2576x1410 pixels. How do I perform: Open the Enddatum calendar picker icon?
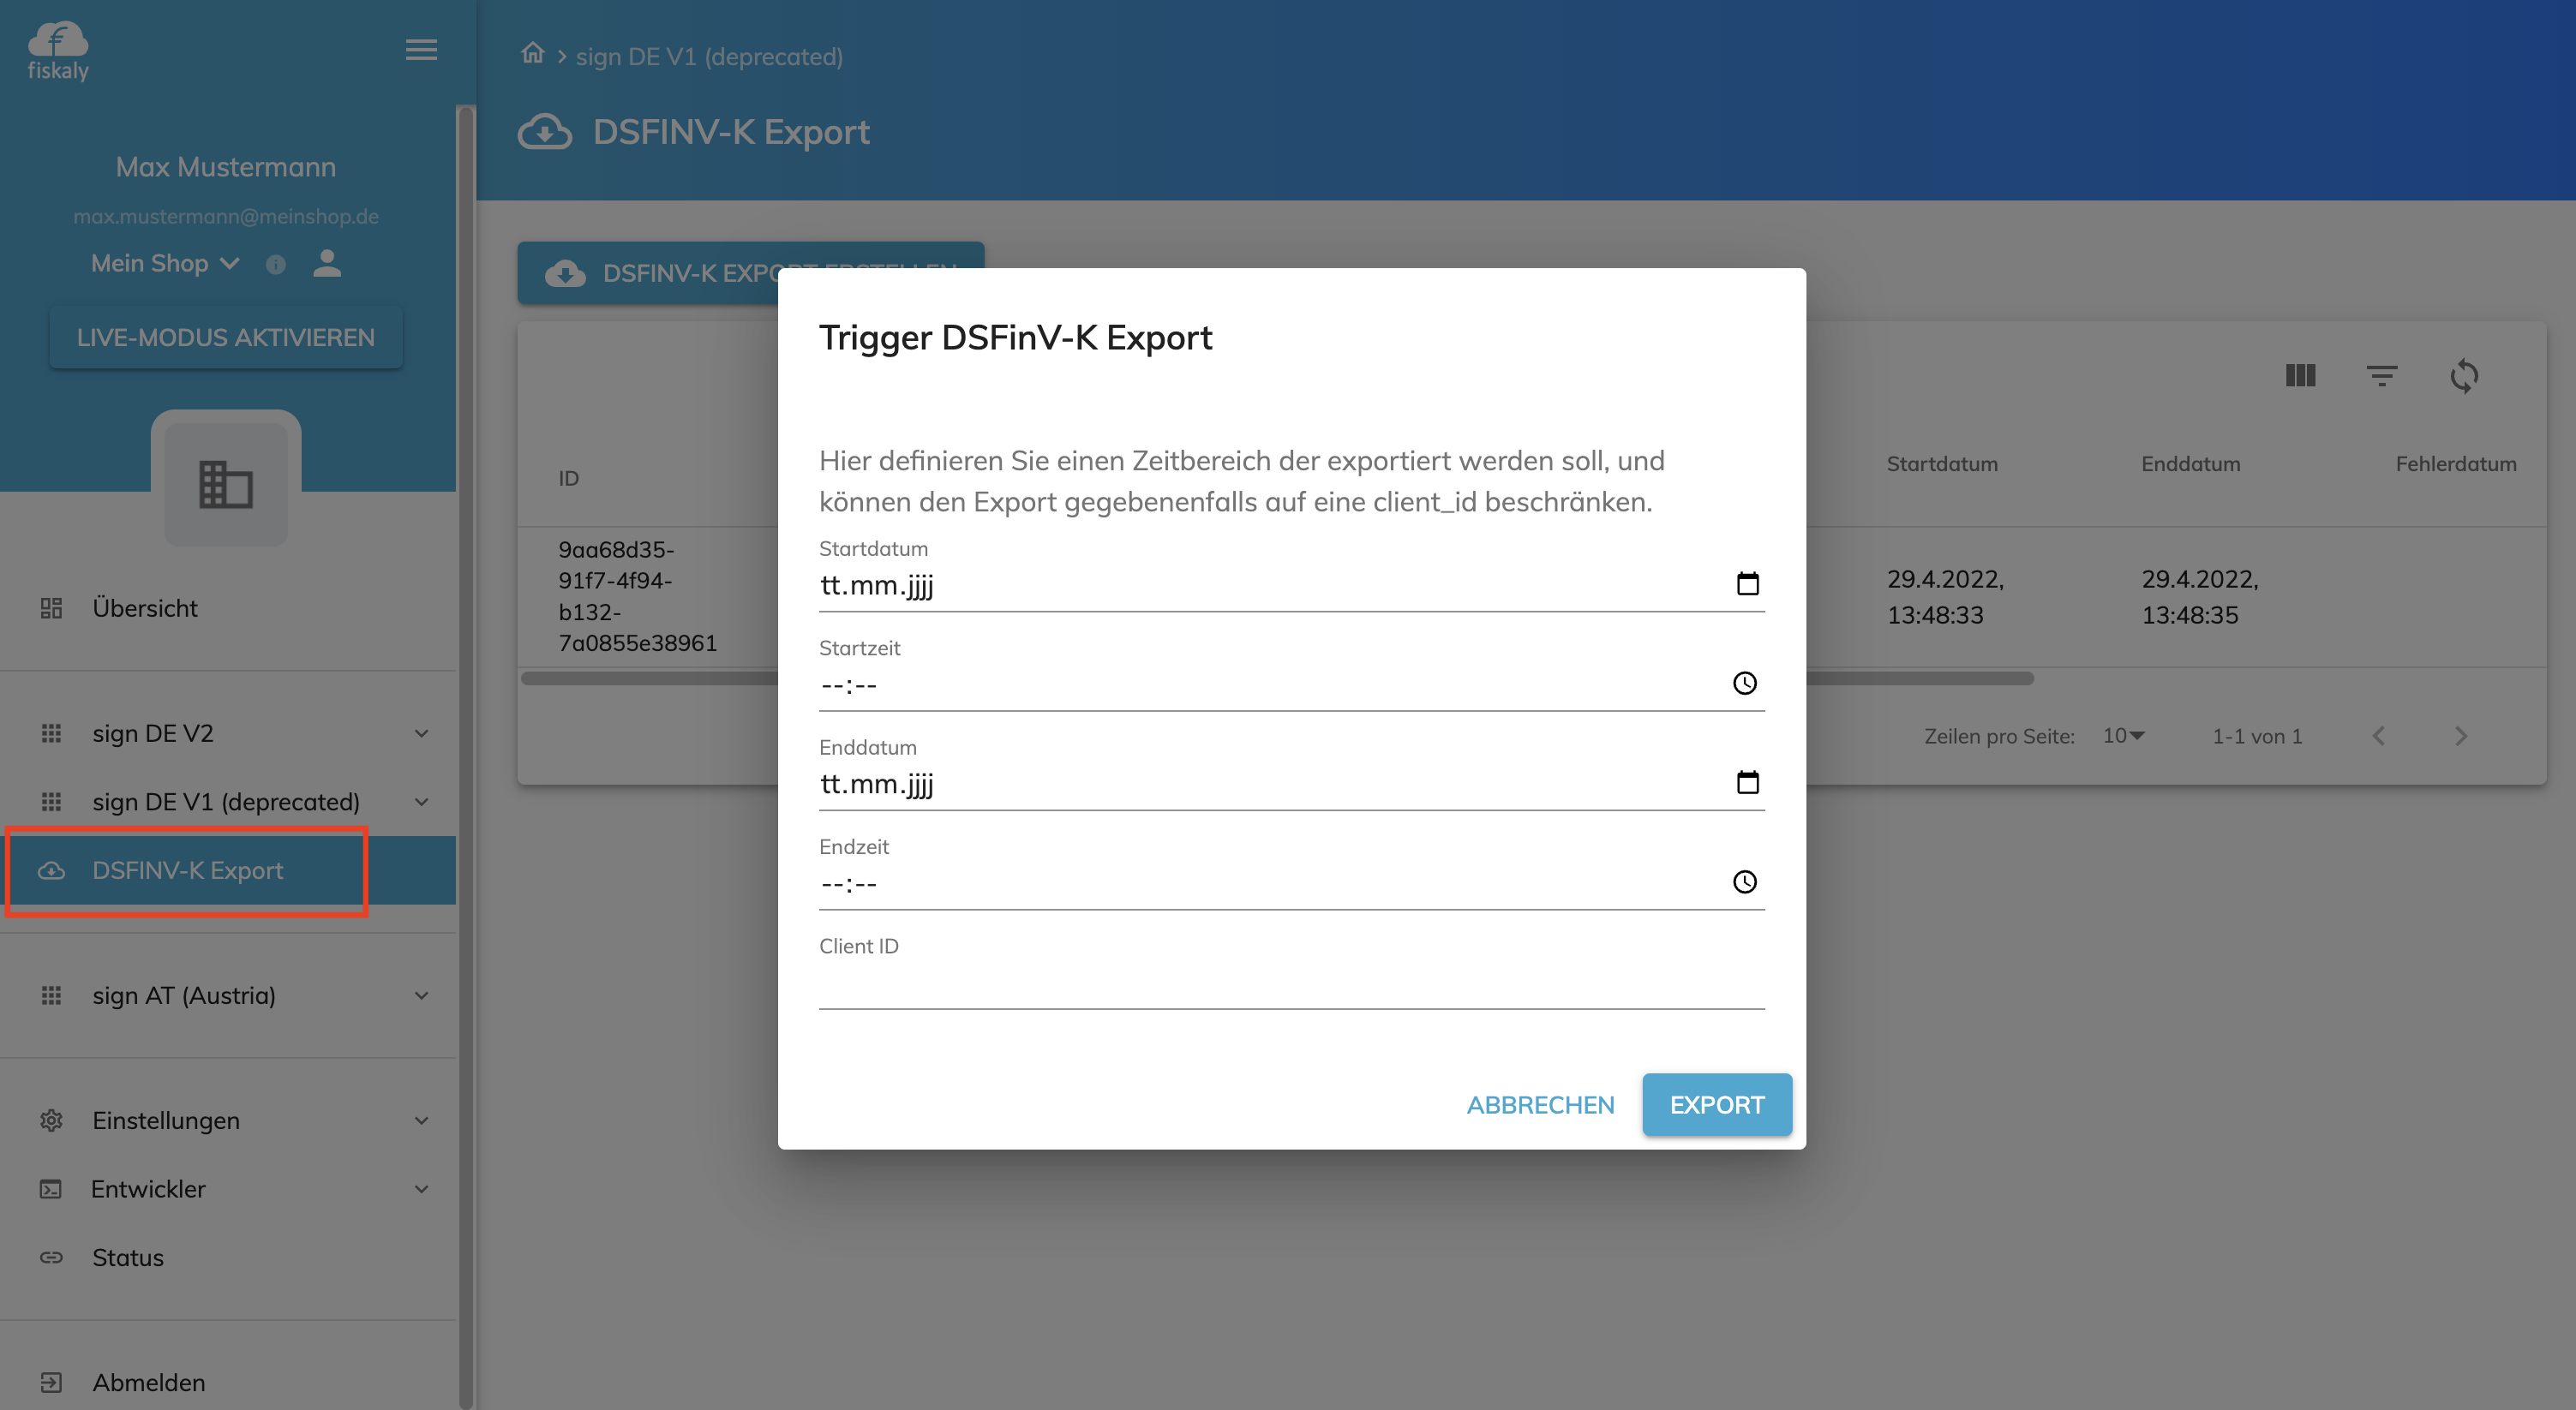point(1747,782)
